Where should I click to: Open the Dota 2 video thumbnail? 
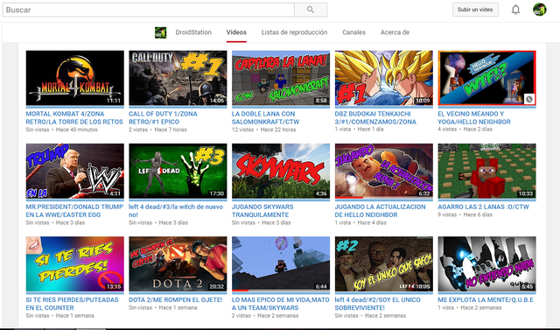(178, 264)
